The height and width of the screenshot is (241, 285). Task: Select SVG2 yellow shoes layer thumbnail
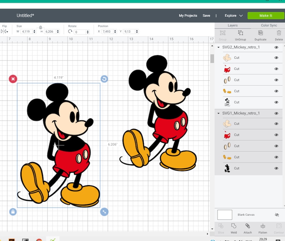point(227,91)
